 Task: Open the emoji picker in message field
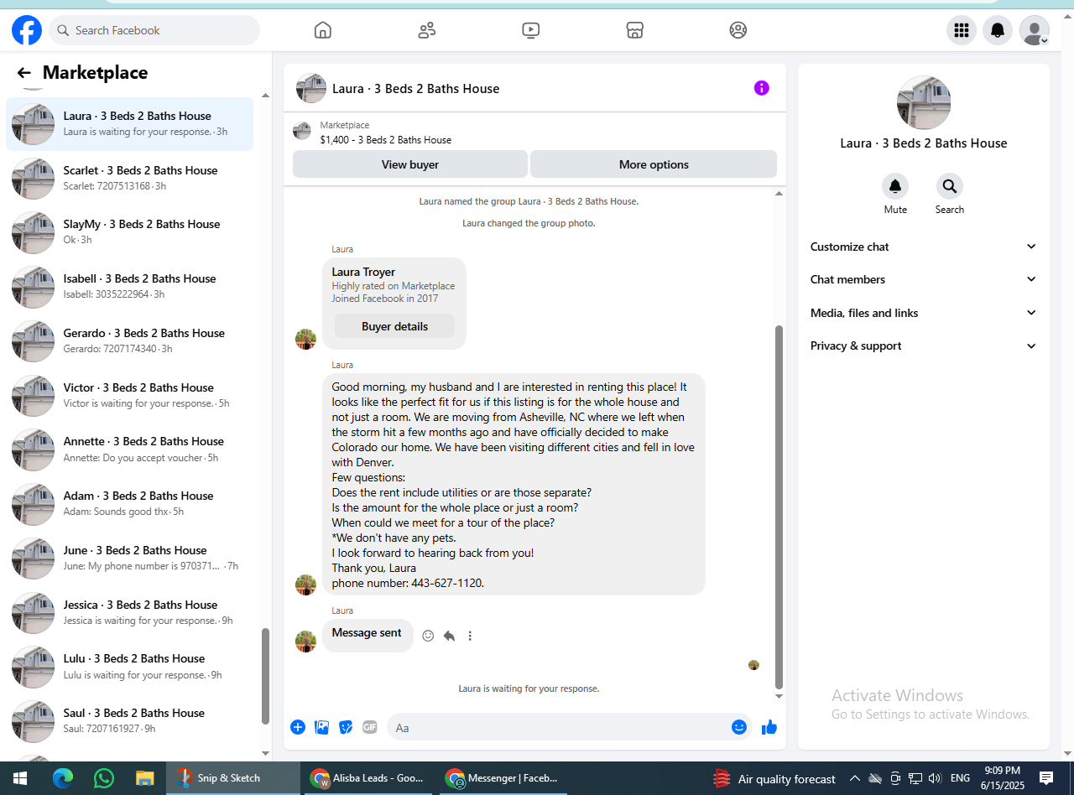click(739, 727)
